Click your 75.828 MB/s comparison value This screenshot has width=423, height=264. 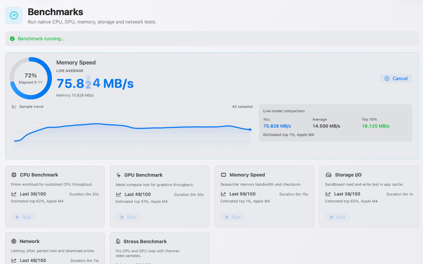(277, 126)
